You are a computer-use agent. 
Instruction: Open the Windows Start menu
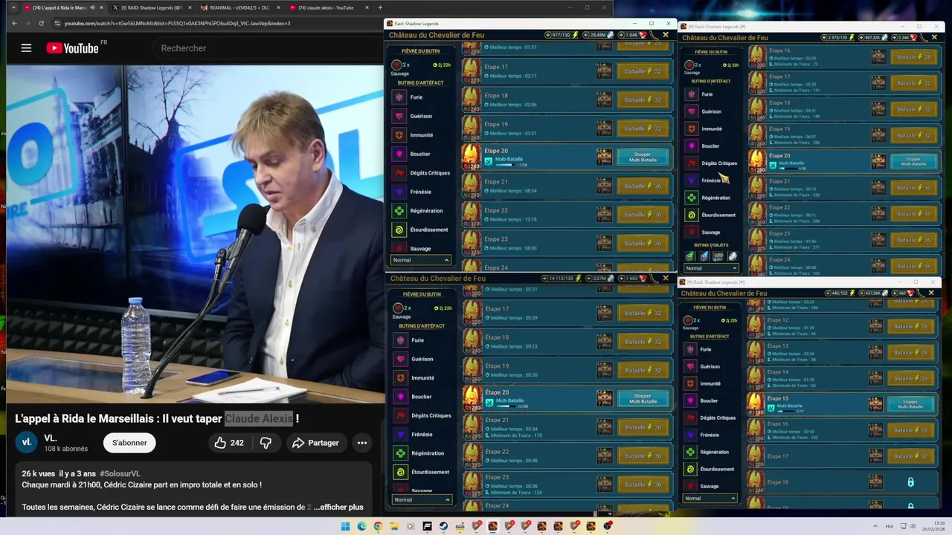tap(345, 526)
